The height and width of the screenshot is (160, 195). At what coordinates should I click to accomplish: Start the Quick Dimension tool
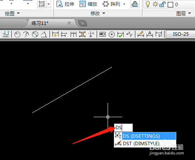click(55, 34)
